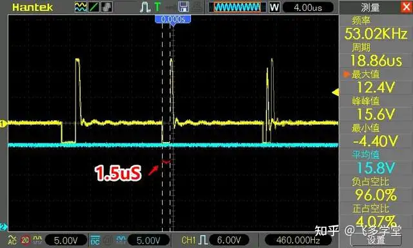
Task: Click the dual waveform display icon
Action: (80, 7)
